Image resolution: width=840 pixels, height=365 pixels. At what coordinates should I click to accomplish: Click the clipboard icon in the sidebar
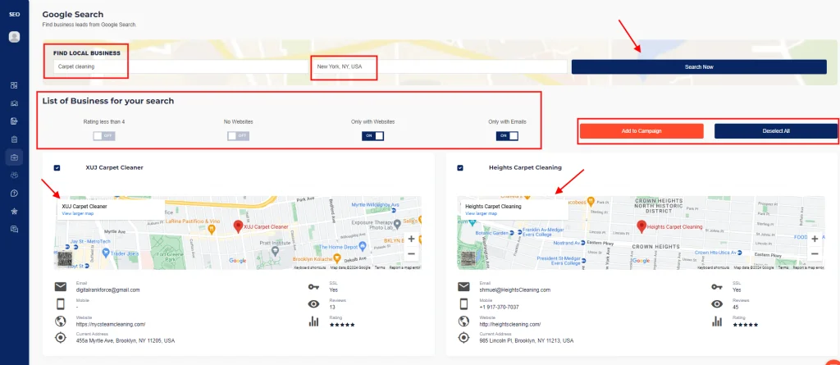click(14, 139)
